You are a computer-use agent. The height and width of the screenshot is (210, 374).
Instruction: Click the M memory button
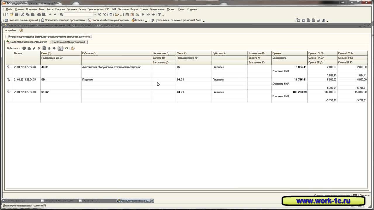tap(143, 15)
